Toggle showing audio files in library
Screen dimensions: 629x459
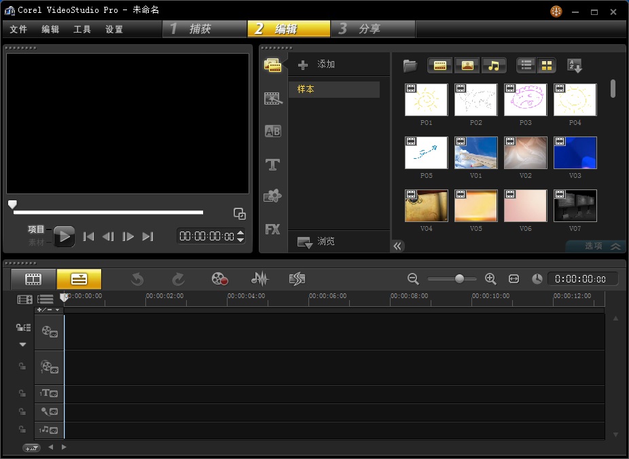point(495,66)
